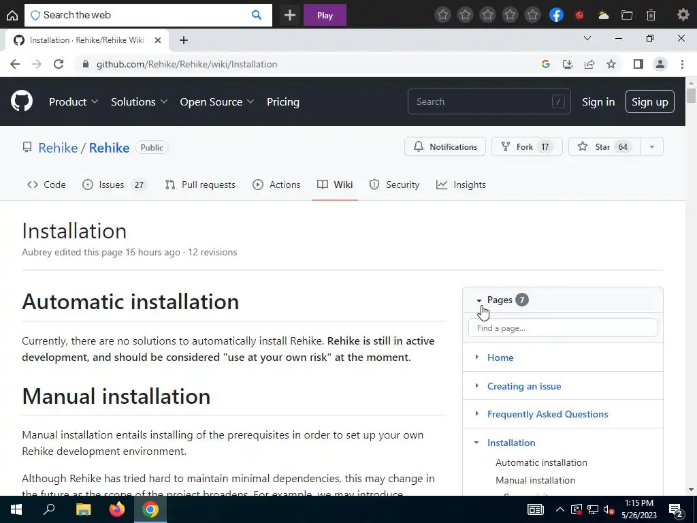697x523 pixels.
Task: Close the Installation wiki tab
Action: point(157,40)
